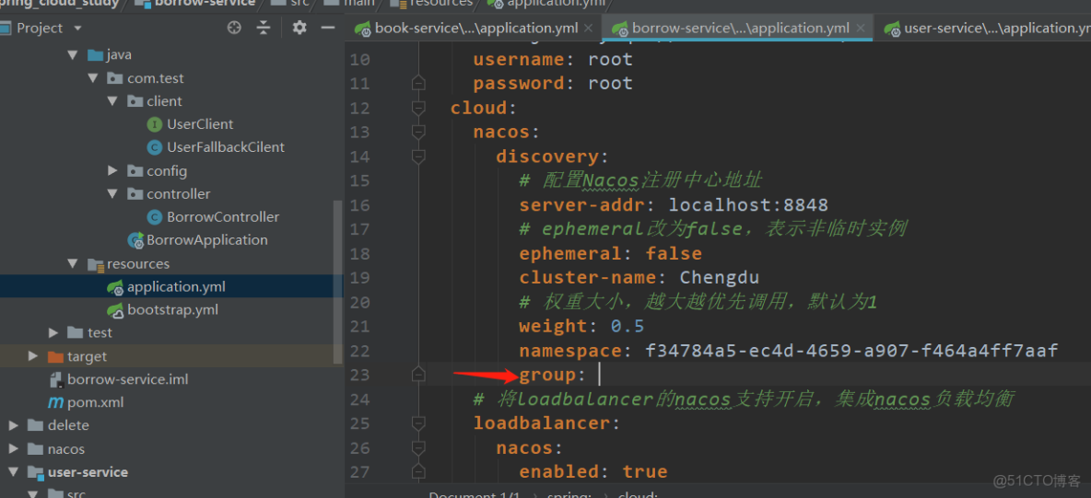
Task: Fold the nacos block at line 26
Action: pos(418,448)
